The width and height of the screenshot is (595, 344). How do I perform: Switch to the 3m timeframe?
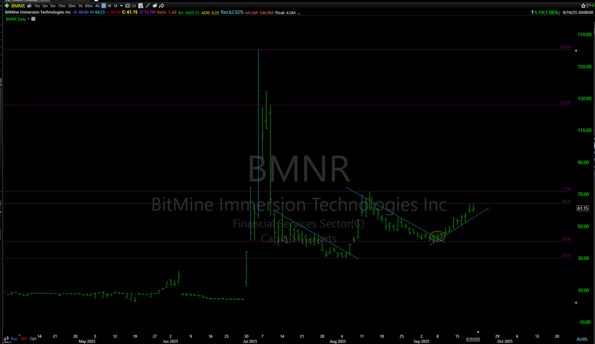pos(45,6)
